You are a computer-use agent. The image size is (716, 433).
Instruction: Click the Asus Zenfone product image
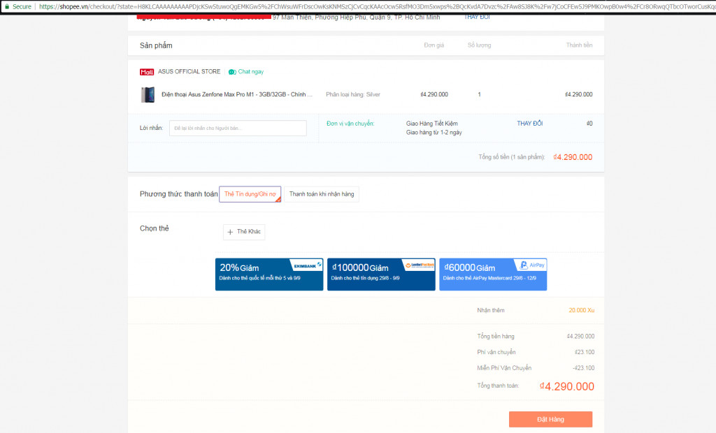[148, 94]
